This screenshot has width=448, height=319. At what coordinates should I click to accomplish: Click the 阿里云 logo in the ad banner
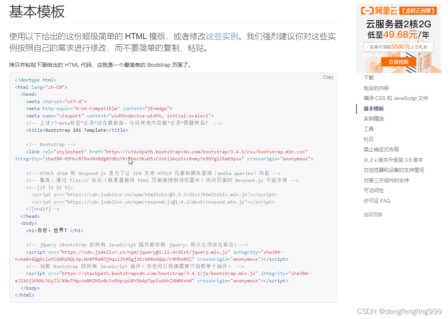pyautogui.click(x=379, y=11)
